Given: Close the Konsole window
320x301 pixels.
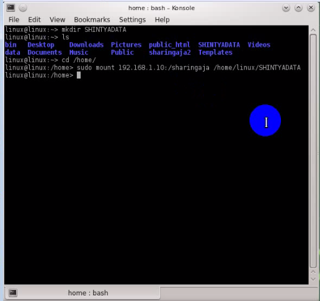Looking at the screenshot, I should point(311,8).
